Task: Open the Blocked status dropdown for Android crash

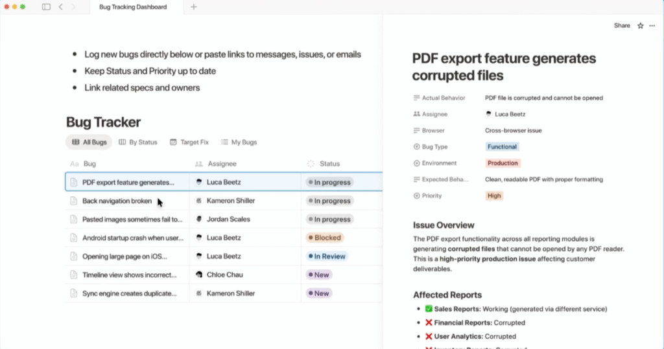Action: (324, 238)
